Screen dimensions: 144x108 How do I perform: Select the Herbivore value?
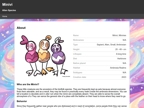(122, 58)
